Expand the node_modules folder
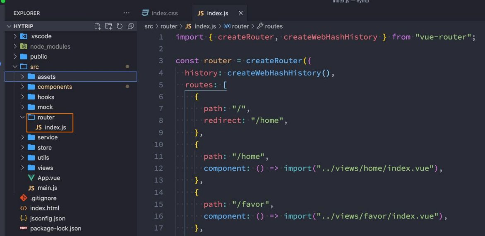 (15, 47)
